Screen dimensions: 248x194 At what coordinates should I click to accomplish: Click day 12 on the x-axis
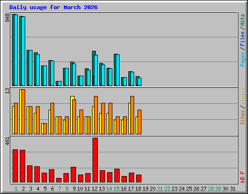[x=94, y=189]
